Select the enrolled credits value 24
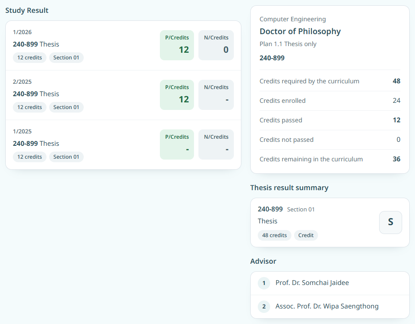 (x=396, y=101)
